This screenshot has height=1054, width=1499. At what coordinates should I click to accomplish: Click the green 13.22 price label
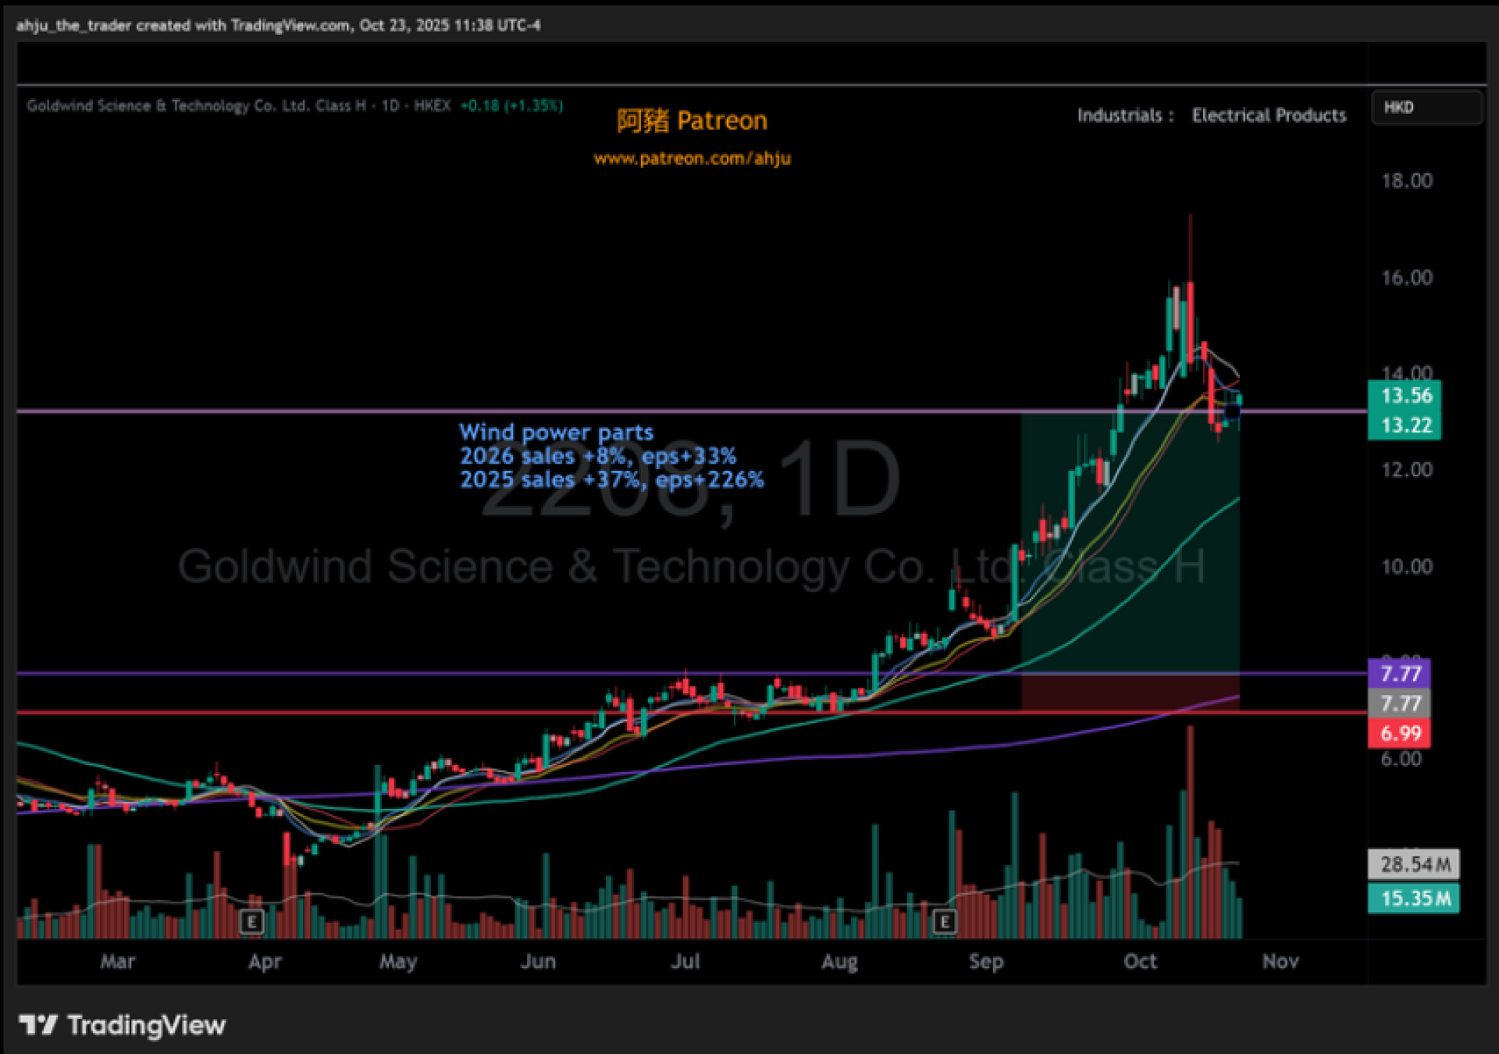[x=1405, y=426]
